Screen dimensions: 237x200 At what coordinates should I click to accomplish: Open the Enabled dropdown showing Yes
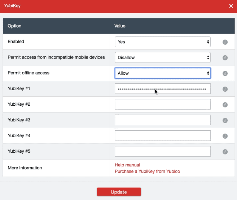(x=163, y=42)
